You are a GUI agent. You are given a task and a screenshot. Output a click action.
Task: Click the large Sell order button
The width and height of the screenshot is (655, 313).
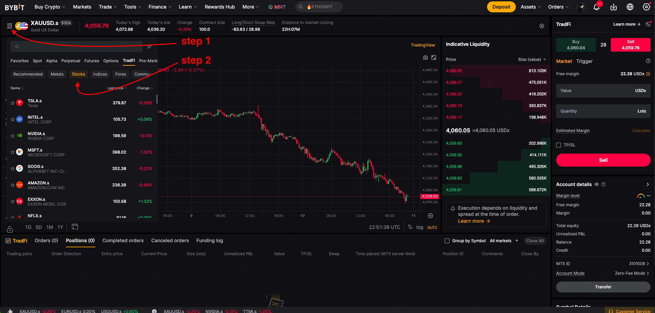pyautogui.click(x=603, y=160)
